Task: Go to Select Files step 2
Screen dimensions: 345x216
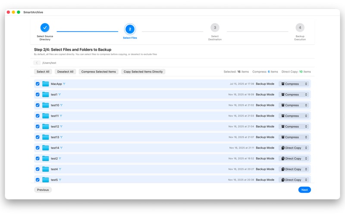Action: pos(130,29)
